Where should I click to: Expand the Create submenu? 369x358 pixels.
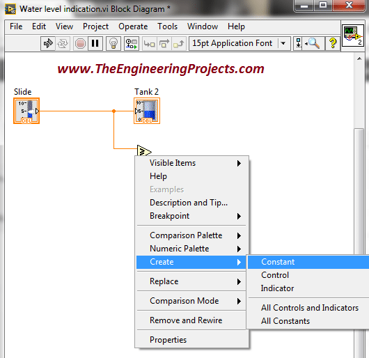tap(191, 262)
